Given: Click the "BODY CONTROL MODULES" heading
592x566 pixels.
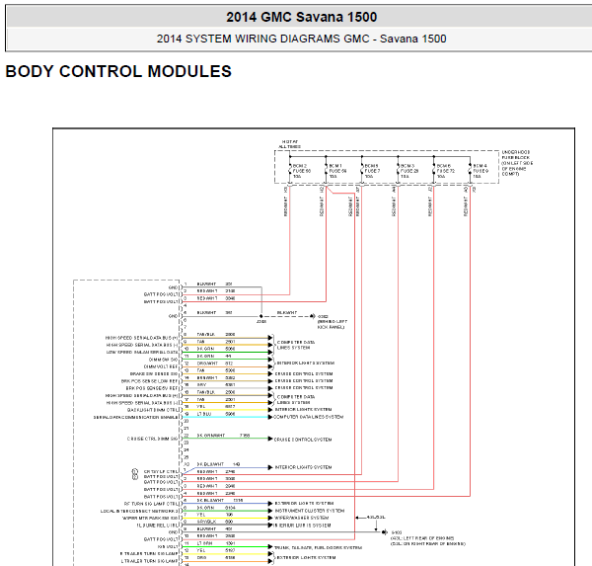Looking at the screenshot, I should click(x=118, y=71).
